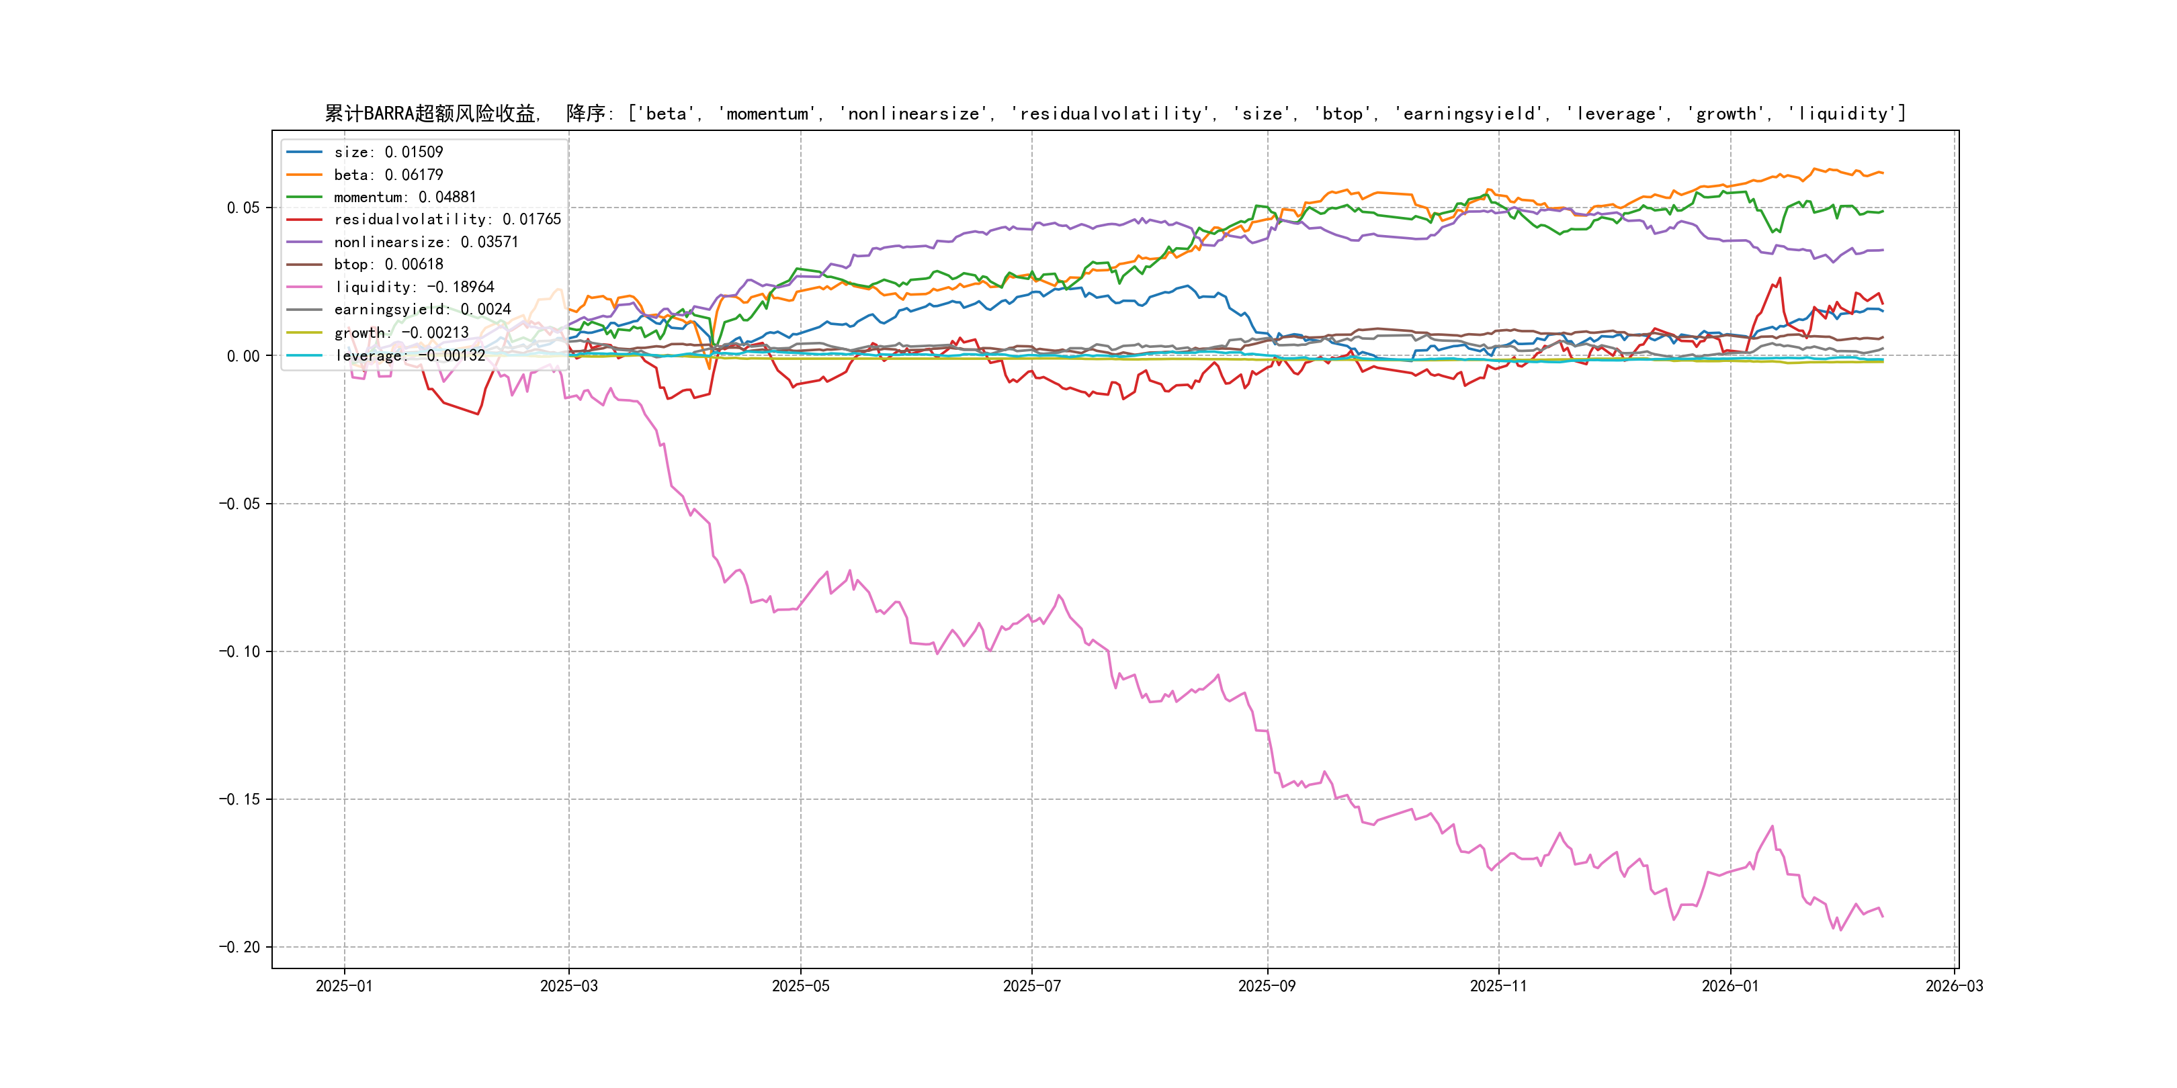Select the nonlinearsize: 0.03571 legend entry

(426, 242)
